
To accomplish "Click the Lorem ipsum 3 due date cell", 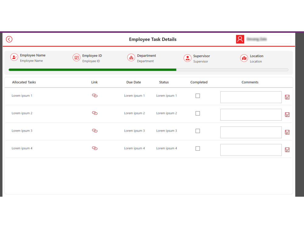I will 134,131.
